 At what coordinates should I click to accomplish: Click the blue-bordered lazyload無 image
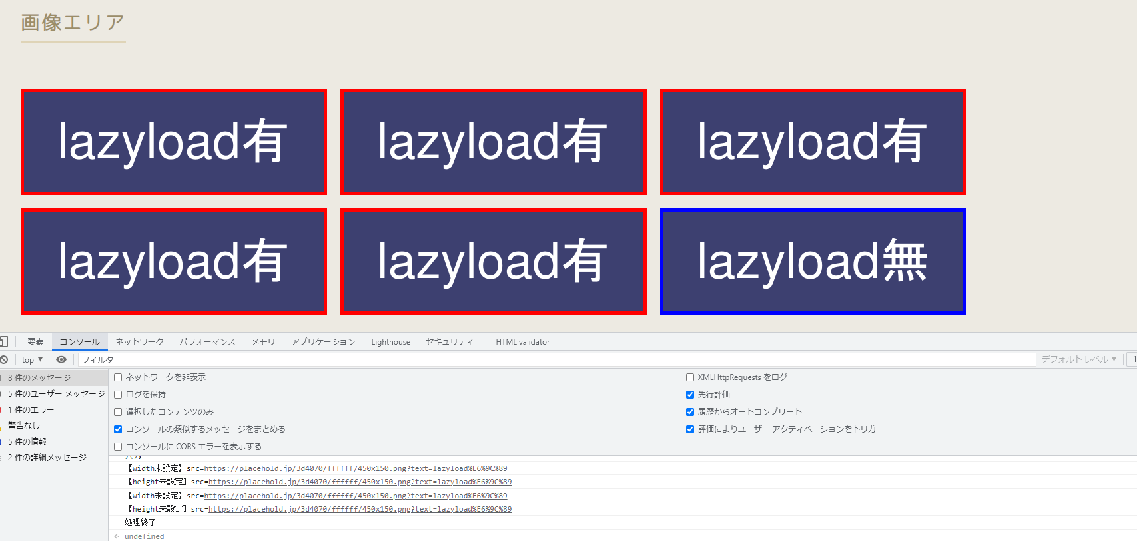pos(813,262)
